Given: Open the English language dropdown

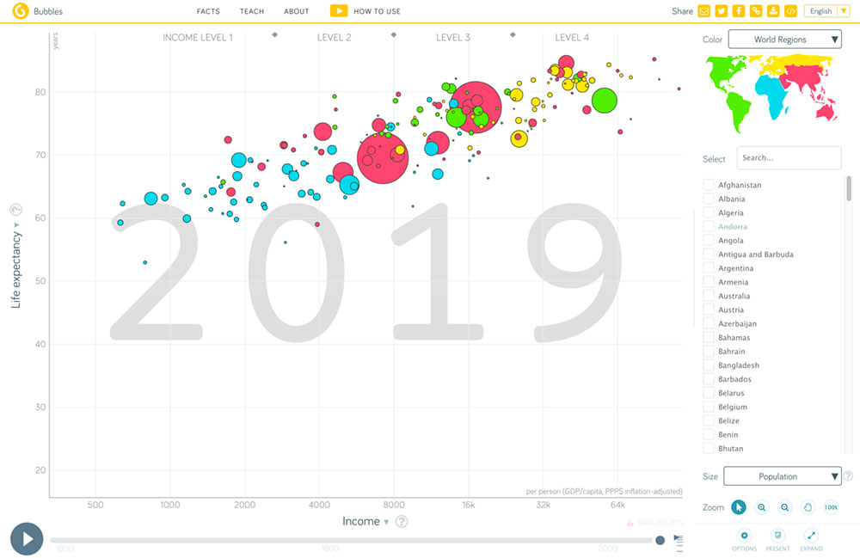Looking at the screenshot, I should 826,10.
